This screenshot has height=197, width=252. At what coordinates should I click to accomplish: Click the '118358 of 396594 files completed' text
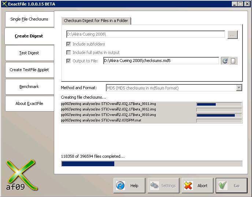[93, 156]
